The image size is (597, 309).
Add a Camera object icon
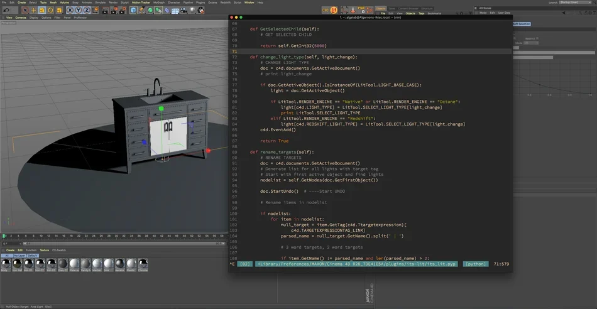(x=183, y=10)
